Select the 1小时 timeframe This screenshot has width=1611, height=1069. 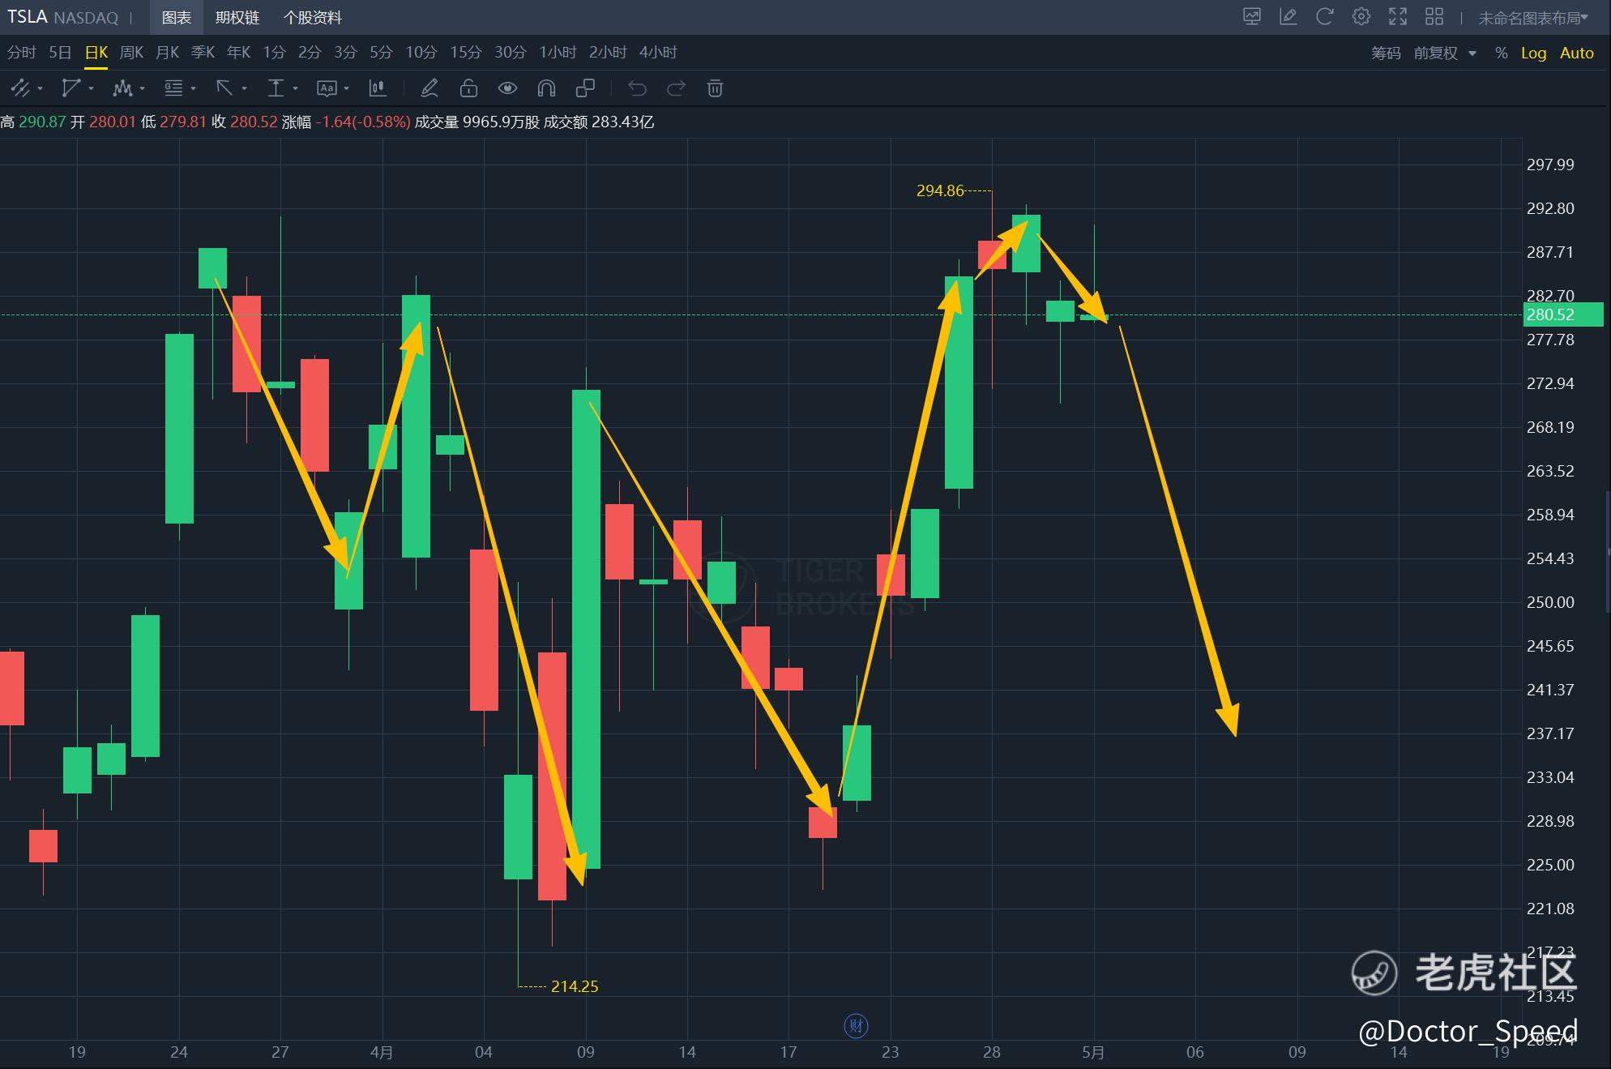(558, 53)
